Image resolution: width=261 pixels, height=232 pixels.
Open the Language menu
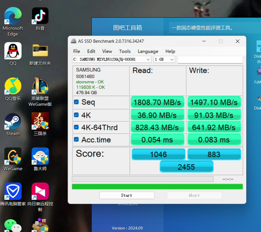[x=148, y=51]
